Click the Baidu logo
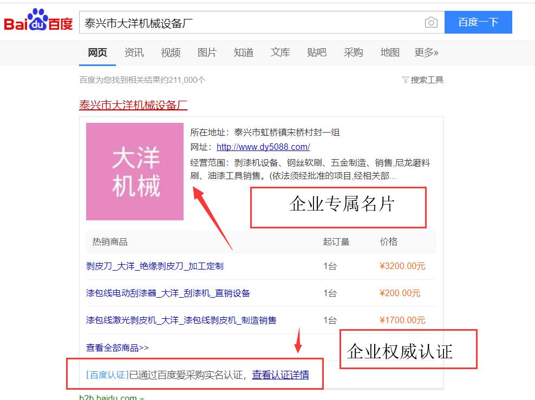 (x=38, y=22)
